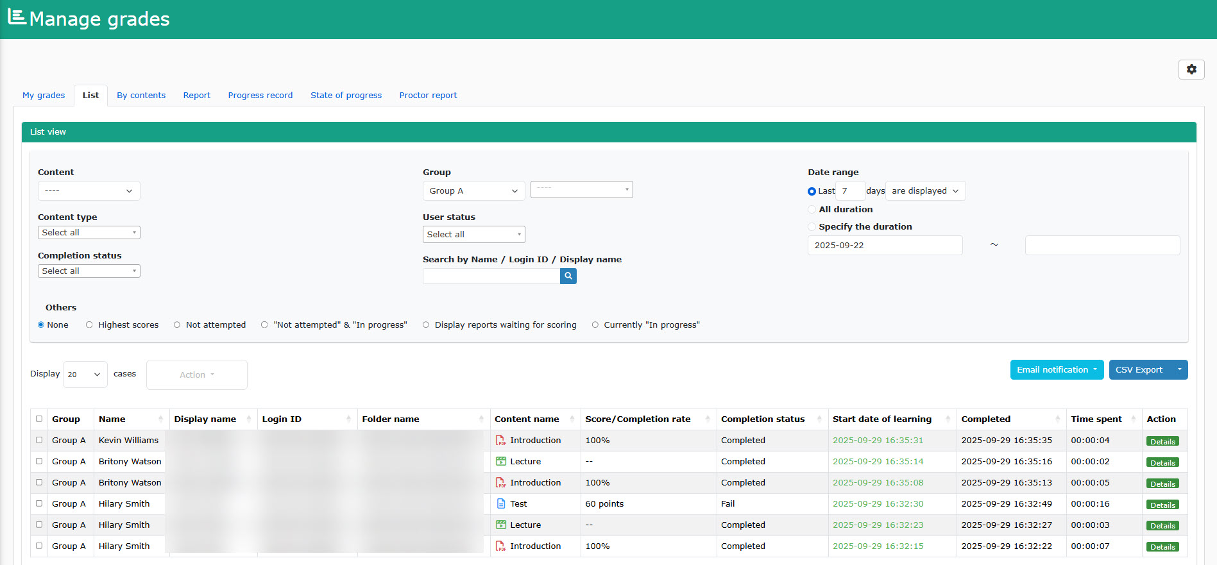Click the sort arrows on Name column
The image size is (1217, 565).
pyautogui.click(x=160, y=419)
